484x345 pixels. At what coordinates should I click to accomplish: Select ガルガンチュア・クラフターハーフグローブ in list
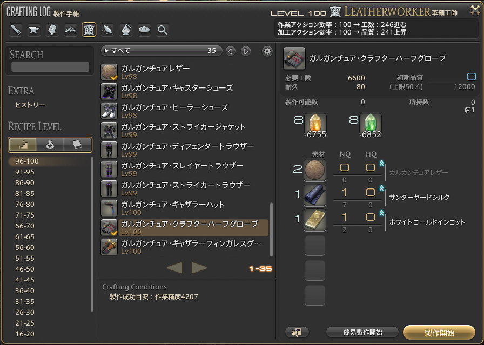coord(185,227)
